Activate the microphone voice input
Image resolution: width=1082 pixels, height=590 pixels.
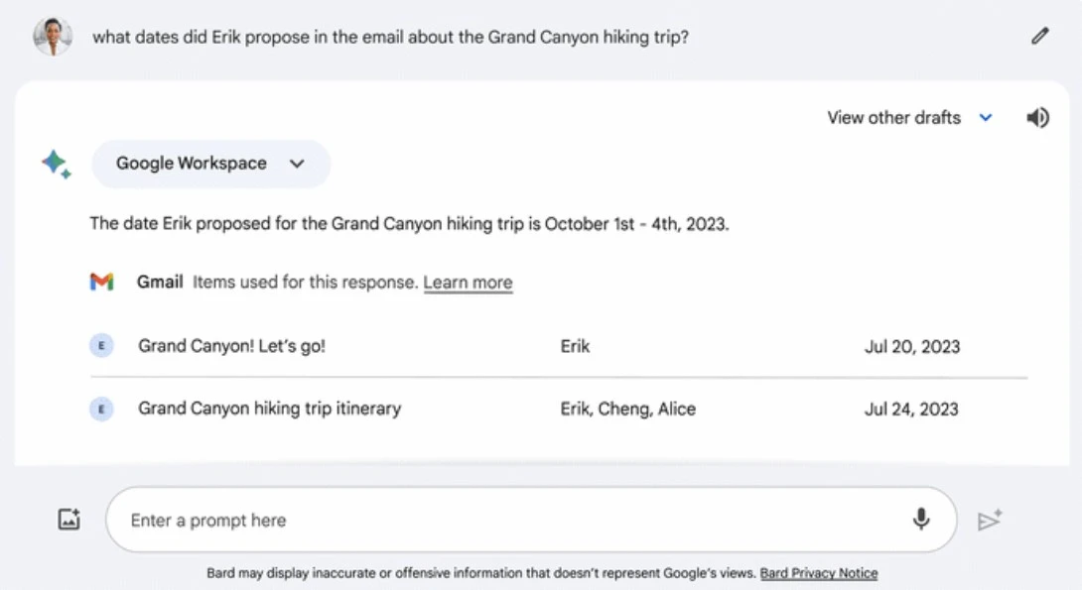921,520
